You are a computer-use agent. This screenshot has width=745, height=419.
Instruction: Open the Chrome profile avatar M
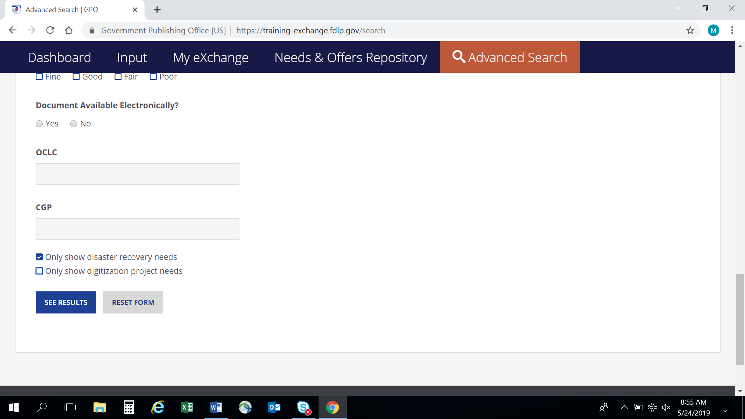(x=713, y=30)
